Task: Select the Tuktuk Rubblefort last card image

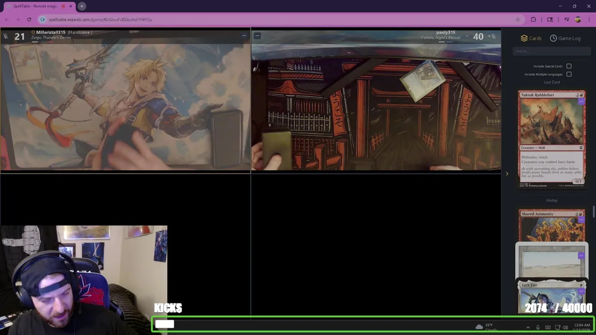Action: (x=552, y=139)
